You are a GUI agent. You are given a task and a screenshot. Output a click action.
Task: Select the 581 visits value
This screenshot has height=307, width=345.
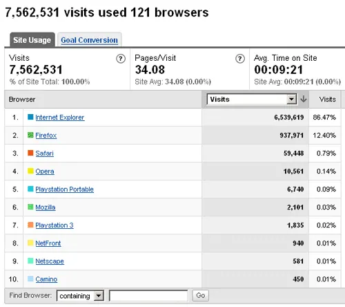[x=298, y=261]
